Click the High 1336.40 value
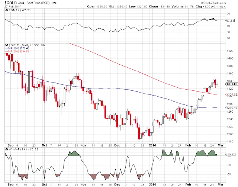 pos(118,7)
